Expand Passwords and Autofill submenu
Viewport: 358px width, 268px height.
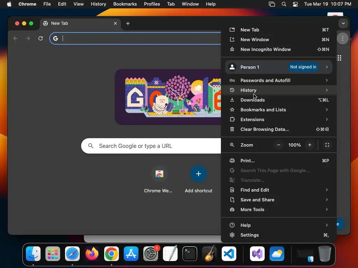(x=279, y=81)
